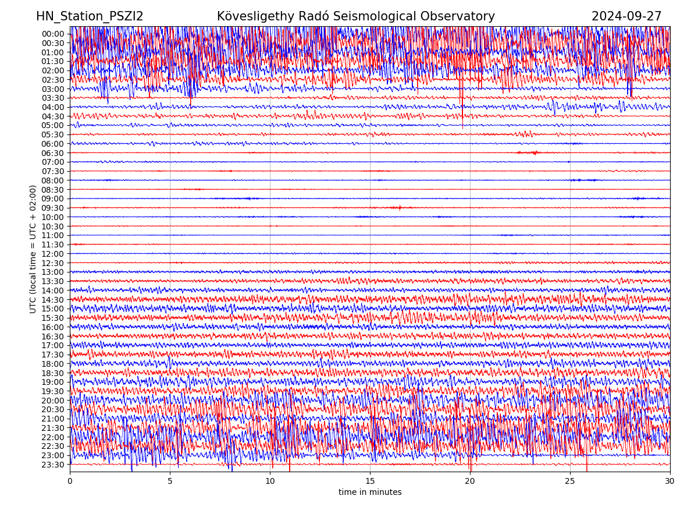Screen dimensions: 698x524
Task: Select the 15 minute x-axis tick label
Action: [370, 481]
